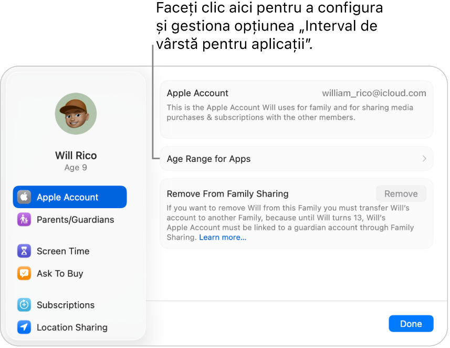Click william_rico@icloud.com account text
Image resolution: width=450 pixels, height=348 pixels.
pyautogui.click(x=374, y=93)
